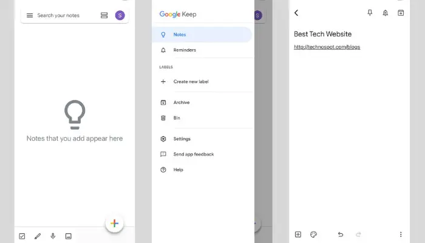Click the Google Keep logo in the drawer
The height and width of the screenshot is (243, 425).
[x=178, y=15]
